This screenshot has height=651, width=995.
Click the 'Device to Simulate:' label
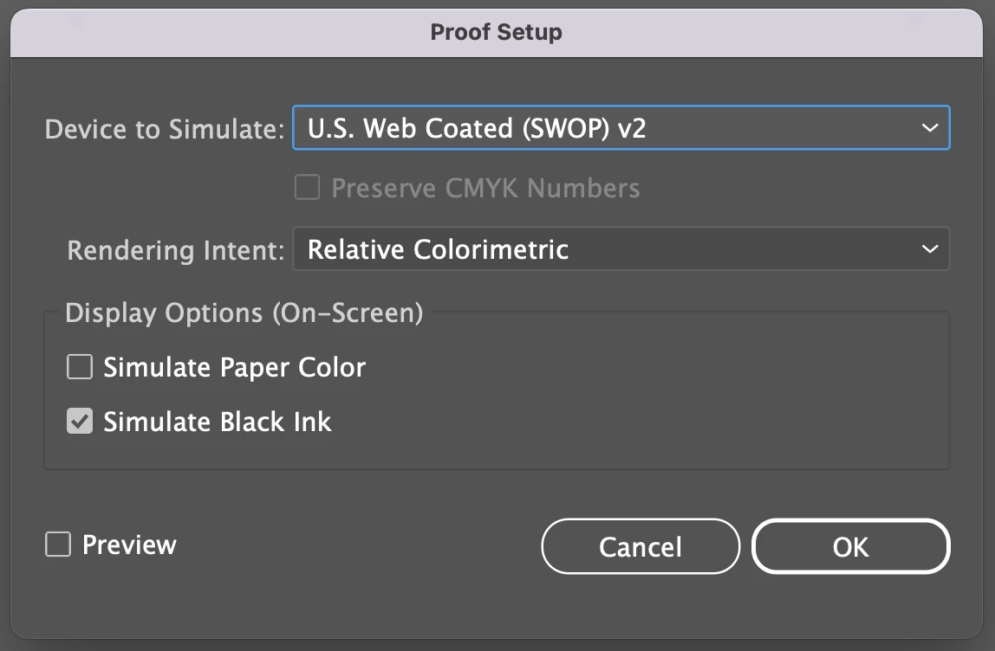[x=164, y=129]
